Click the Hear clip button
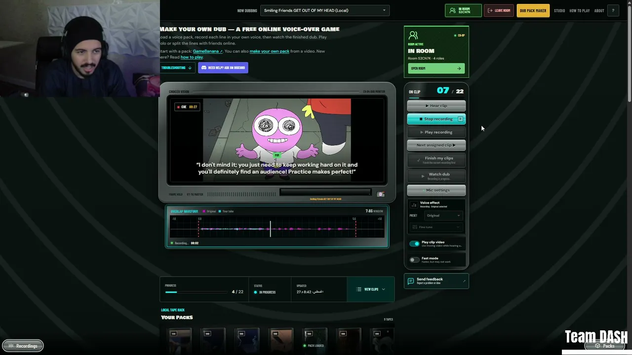 [436, 106]
